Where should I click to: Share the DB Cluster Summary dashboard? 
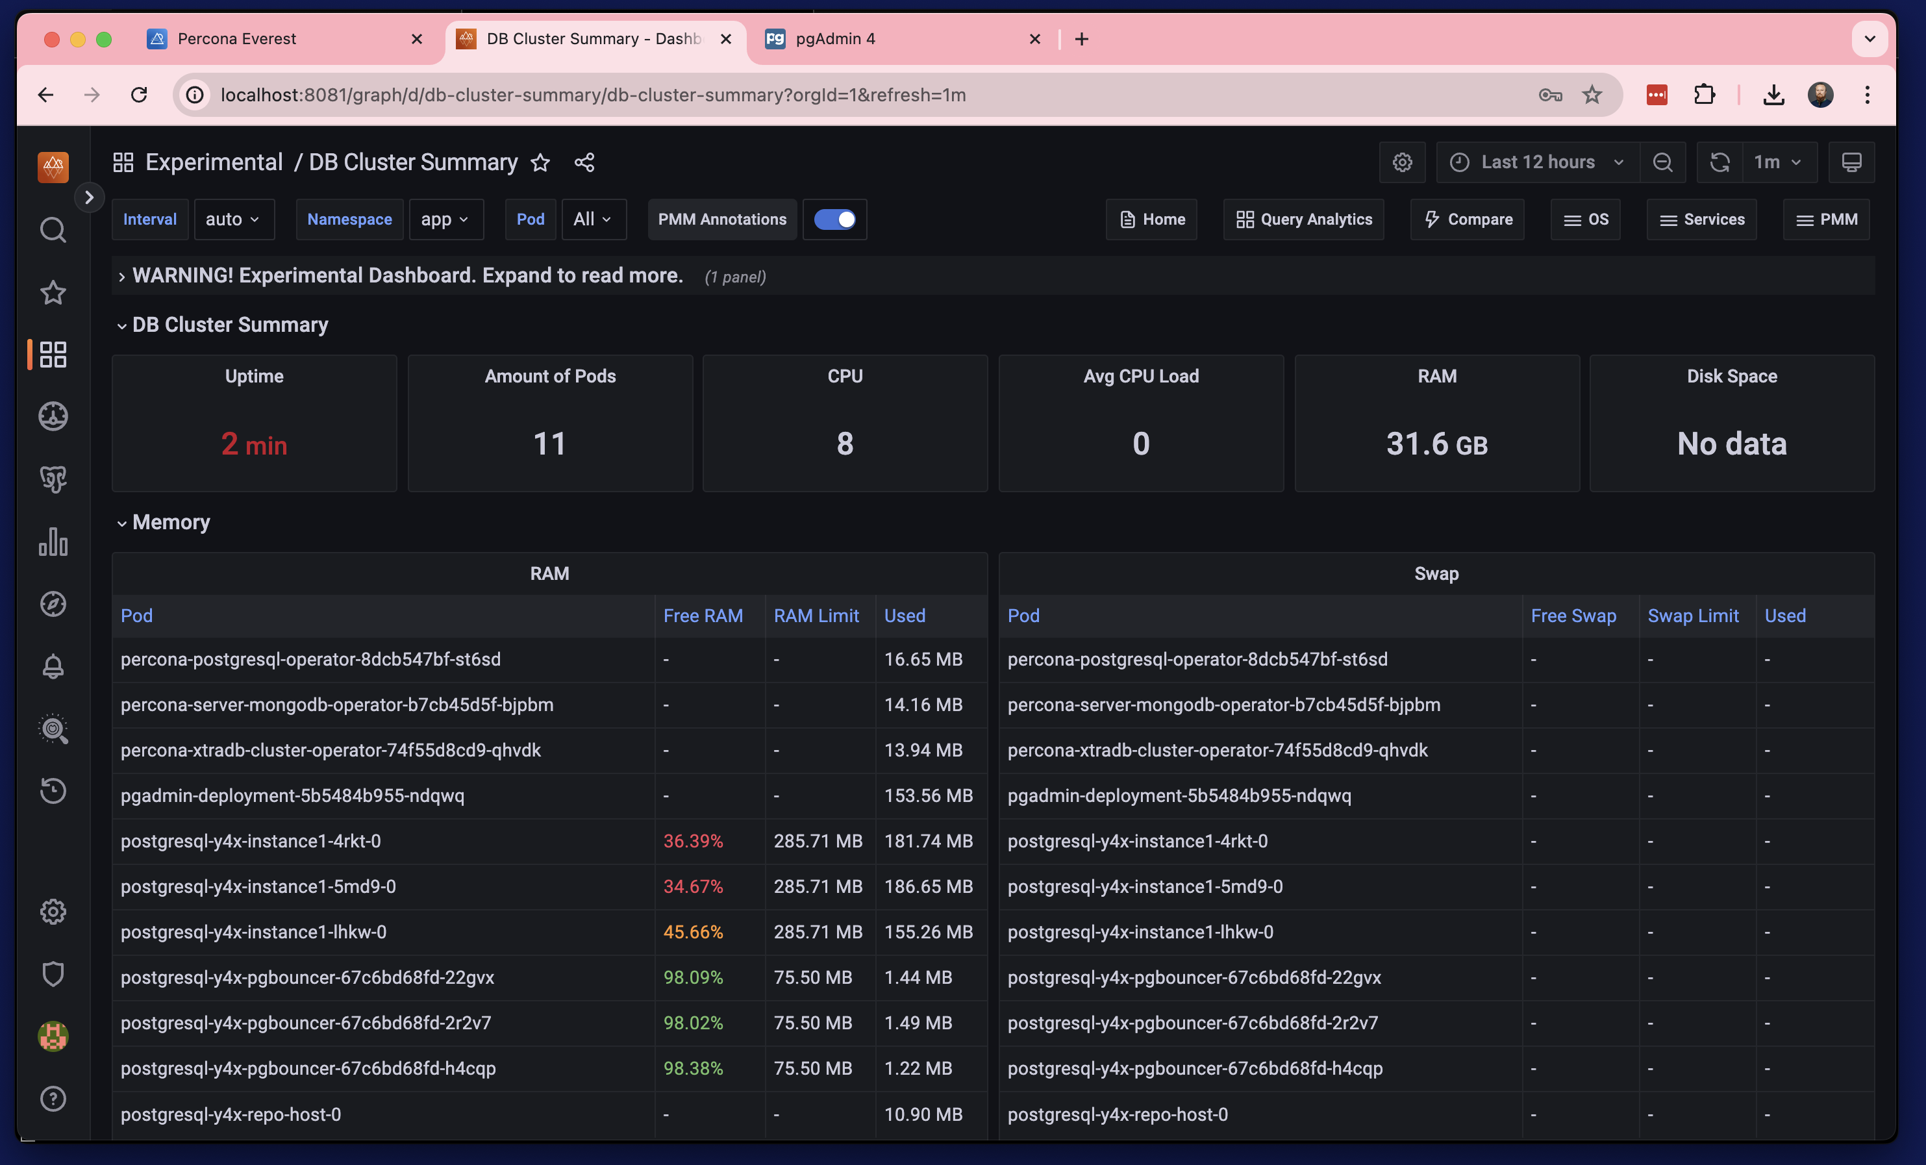click(584, 162)
